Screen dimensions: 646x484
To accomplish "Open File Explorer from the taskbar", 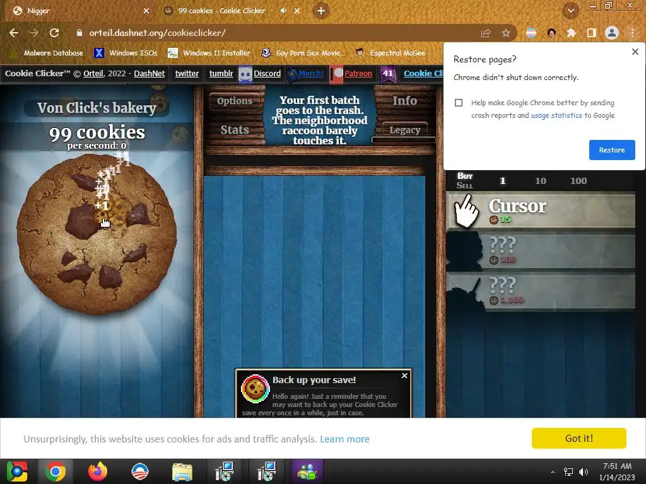I will (182, 471).
